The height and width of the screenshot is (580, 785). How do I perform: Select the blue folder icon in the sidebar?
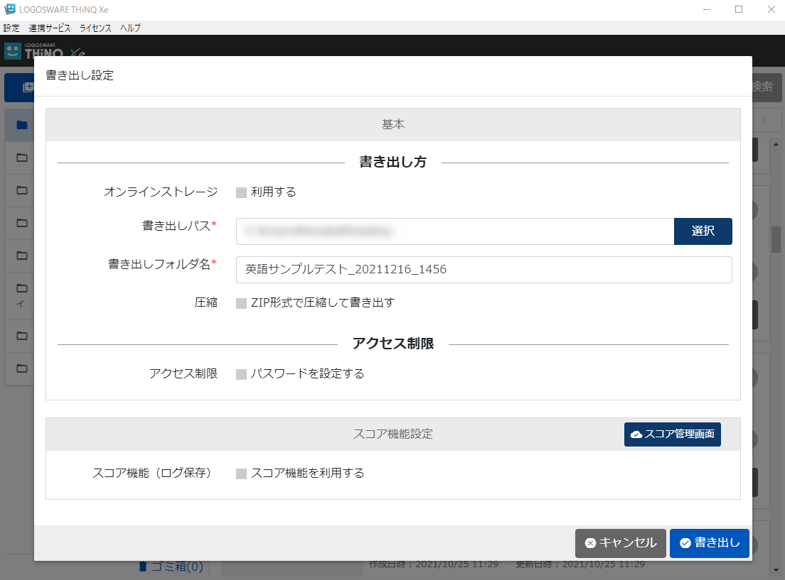21,126
